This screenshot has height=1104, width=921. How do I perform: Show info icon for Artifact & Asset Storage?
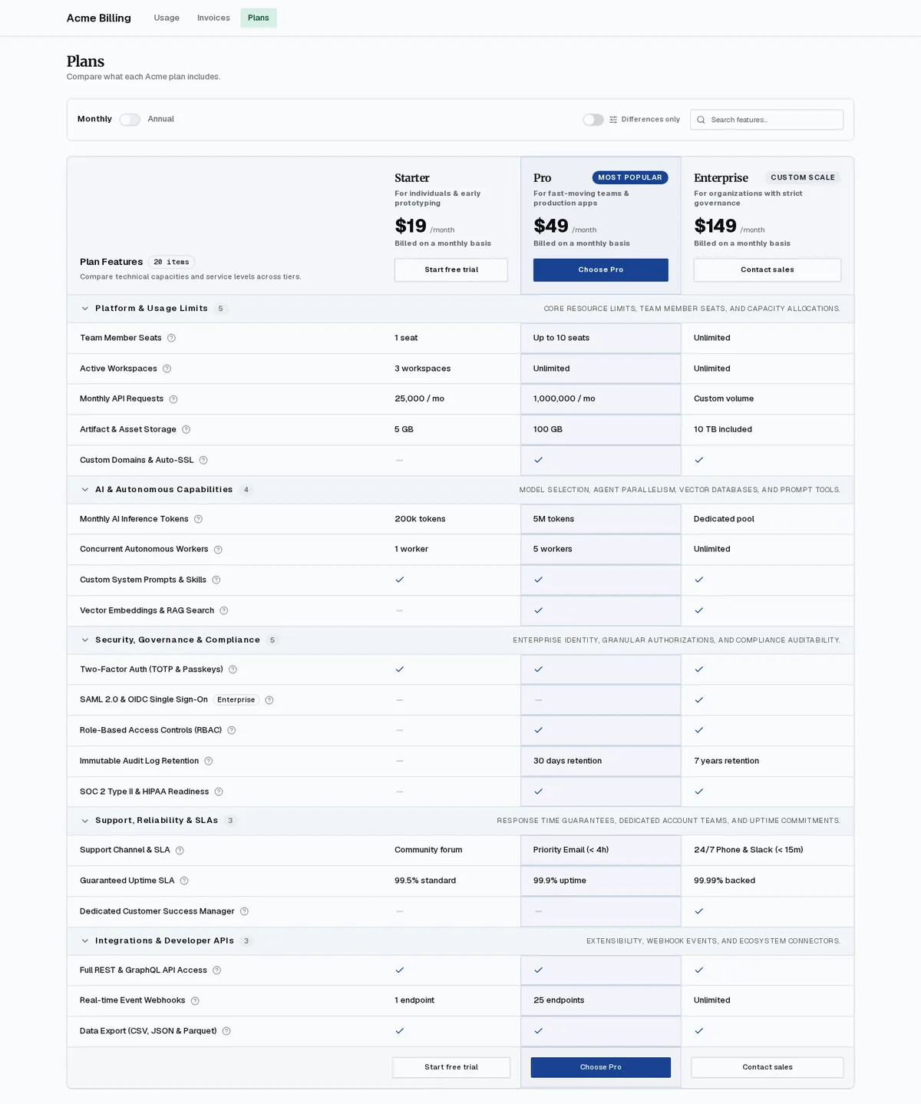[x=186, y=430]
